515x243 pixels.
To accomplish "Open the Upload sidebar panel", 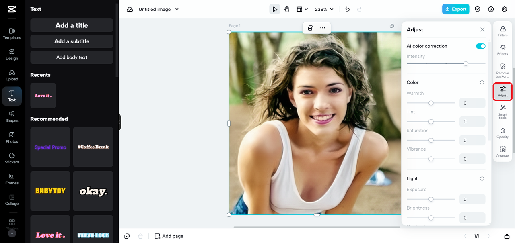I will (12, 75).
